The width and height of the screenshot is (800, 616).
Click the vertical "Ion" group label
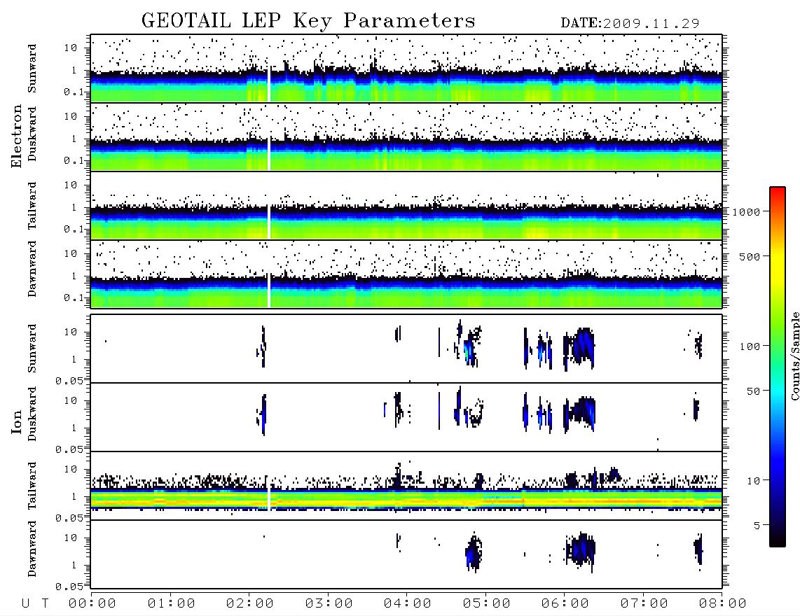pos(17,421)
